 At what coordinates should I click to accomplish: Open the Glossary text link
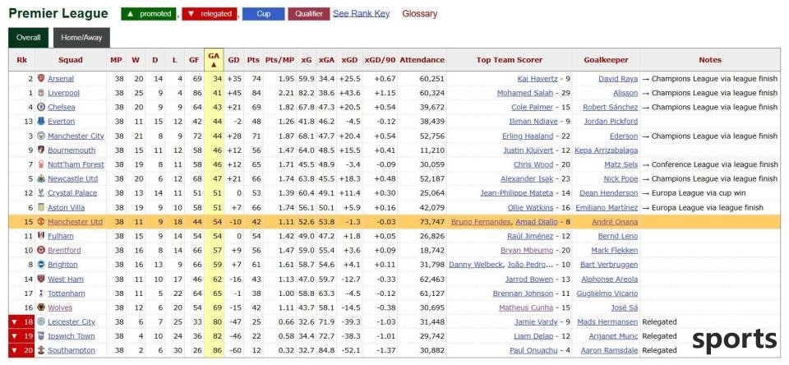tap(420, 14)
